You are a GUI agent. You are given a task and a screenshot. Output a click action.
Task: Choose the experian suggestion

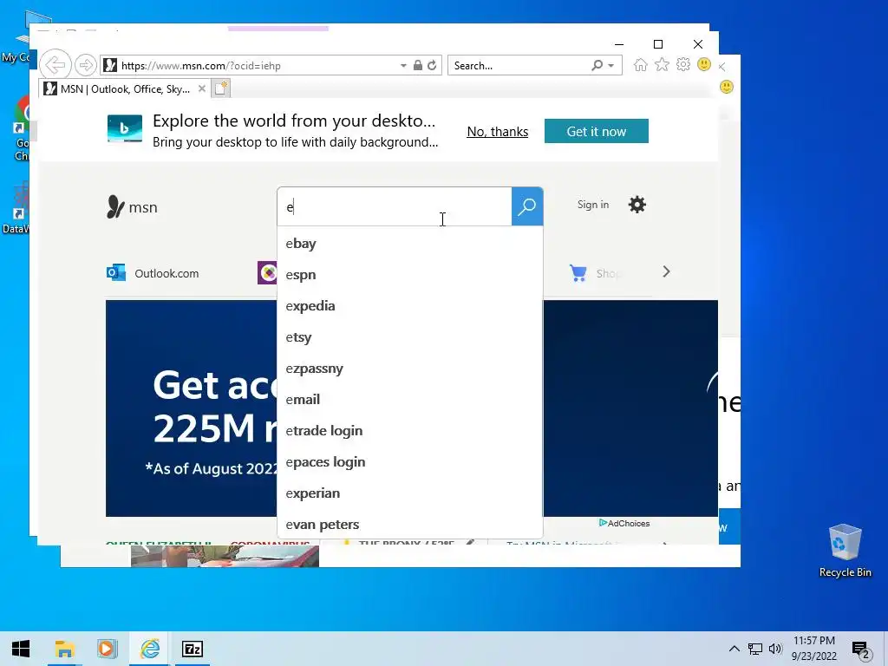[x=410, y=493]
